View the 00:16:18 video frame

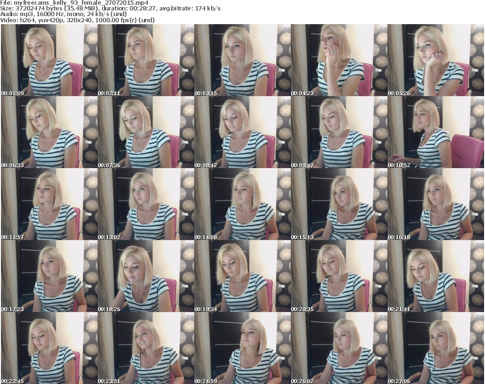436,204
